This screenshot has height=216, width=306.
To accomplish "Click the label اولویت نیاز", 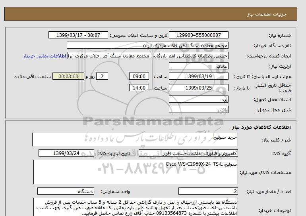I will [x=279, y=66].
